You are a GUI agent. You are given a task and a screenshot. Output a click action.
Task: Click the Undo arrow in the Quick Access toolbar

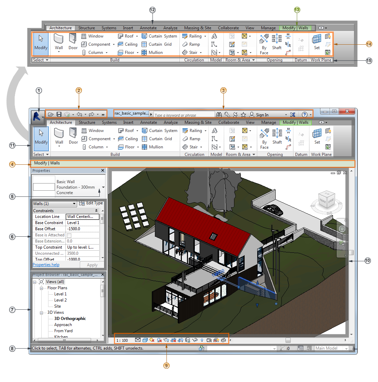coord(79,114)
